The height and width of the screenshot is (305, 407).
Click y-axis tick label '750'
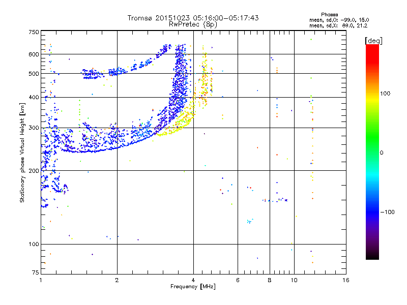[34, 32]
